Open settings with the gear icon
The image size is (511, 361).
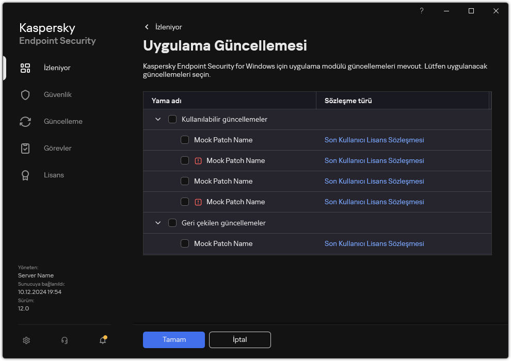(x=26, y=340)
